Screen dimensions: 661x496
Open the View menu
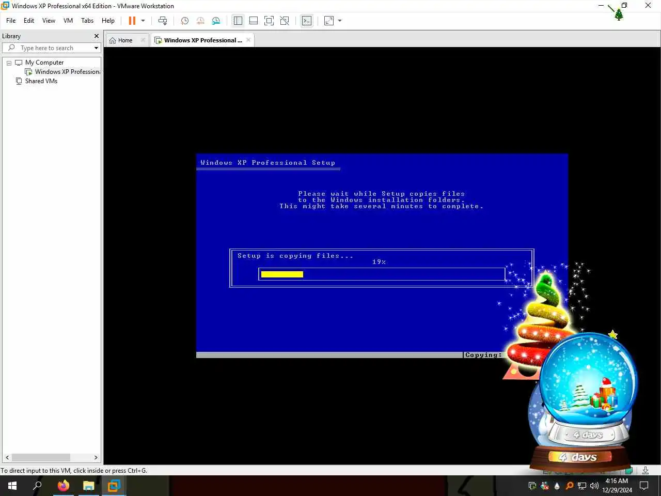(49, 21)
